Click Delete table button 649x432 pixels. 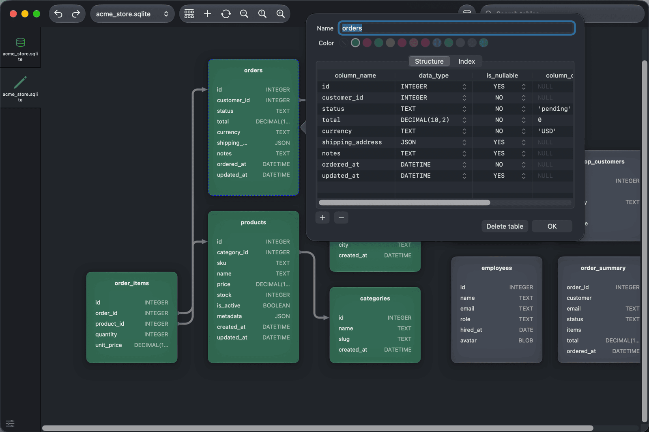[x=505, y=226]
